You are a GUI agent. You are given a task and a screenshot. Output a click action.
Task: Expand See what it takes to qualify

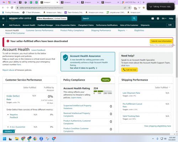tap(84, 68)
